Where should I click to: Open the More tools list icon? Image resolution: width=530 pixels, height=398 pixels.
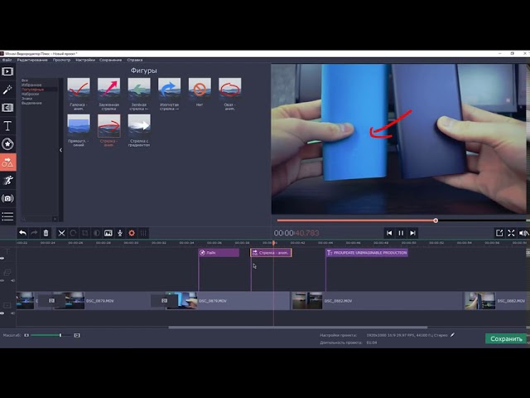tap(7, 216)
